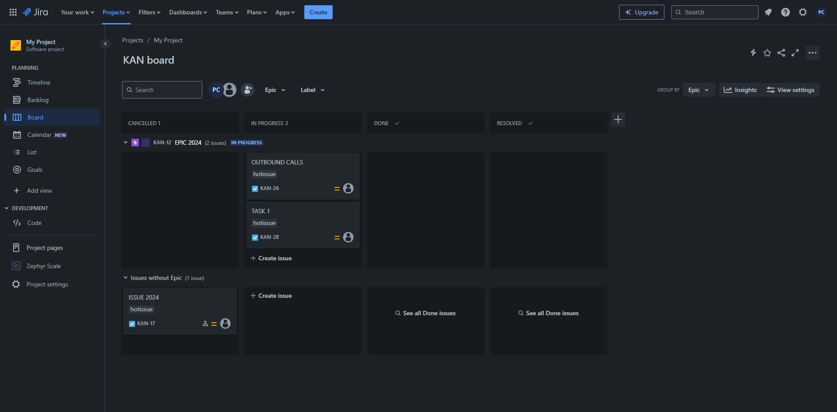
Task: Click the KAN-28 task type checkbox icon
Action: click(255, 238)
